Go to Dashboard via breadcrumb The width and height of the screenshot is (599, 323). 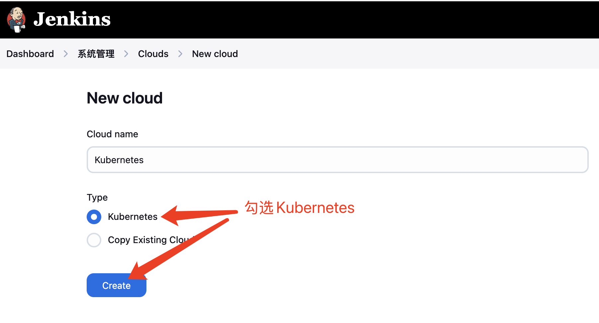click(30, 54)
